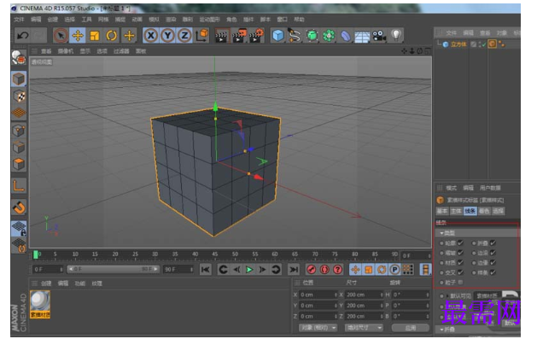Screen dimensions: 537x339
Task: Toggle the 折叠 checkbox
Action: coord(493,243)
